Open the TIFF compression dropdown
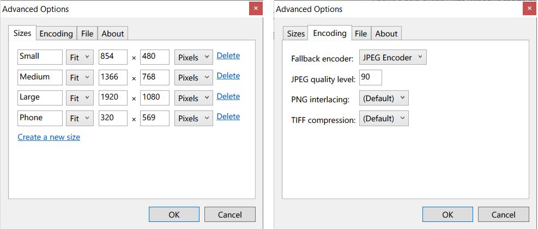This screenshot has height=229, width=538. pos(384,119)
